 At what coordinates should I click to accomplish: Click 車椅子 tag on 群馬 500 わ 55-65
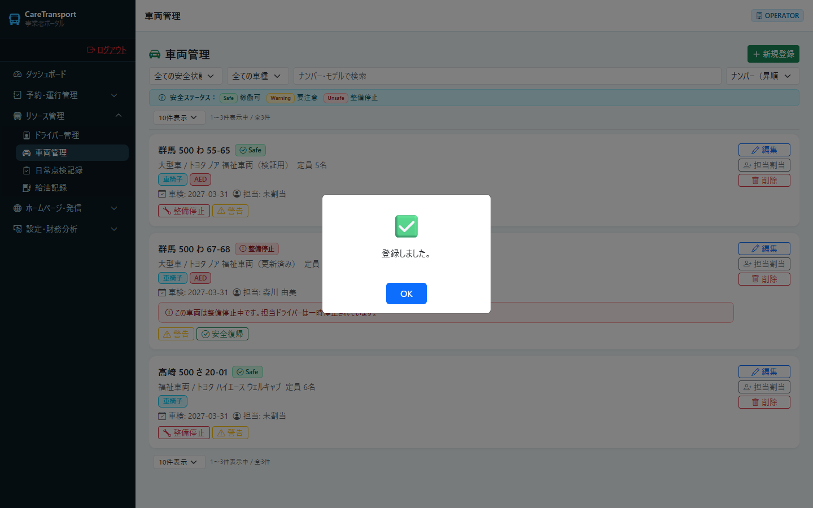173,179
